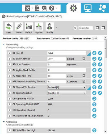Switch to the Network working mode tab

[x=102, y=8]
